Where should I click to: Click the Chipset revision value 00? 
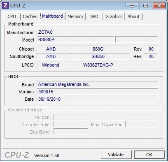pos(151,49)
